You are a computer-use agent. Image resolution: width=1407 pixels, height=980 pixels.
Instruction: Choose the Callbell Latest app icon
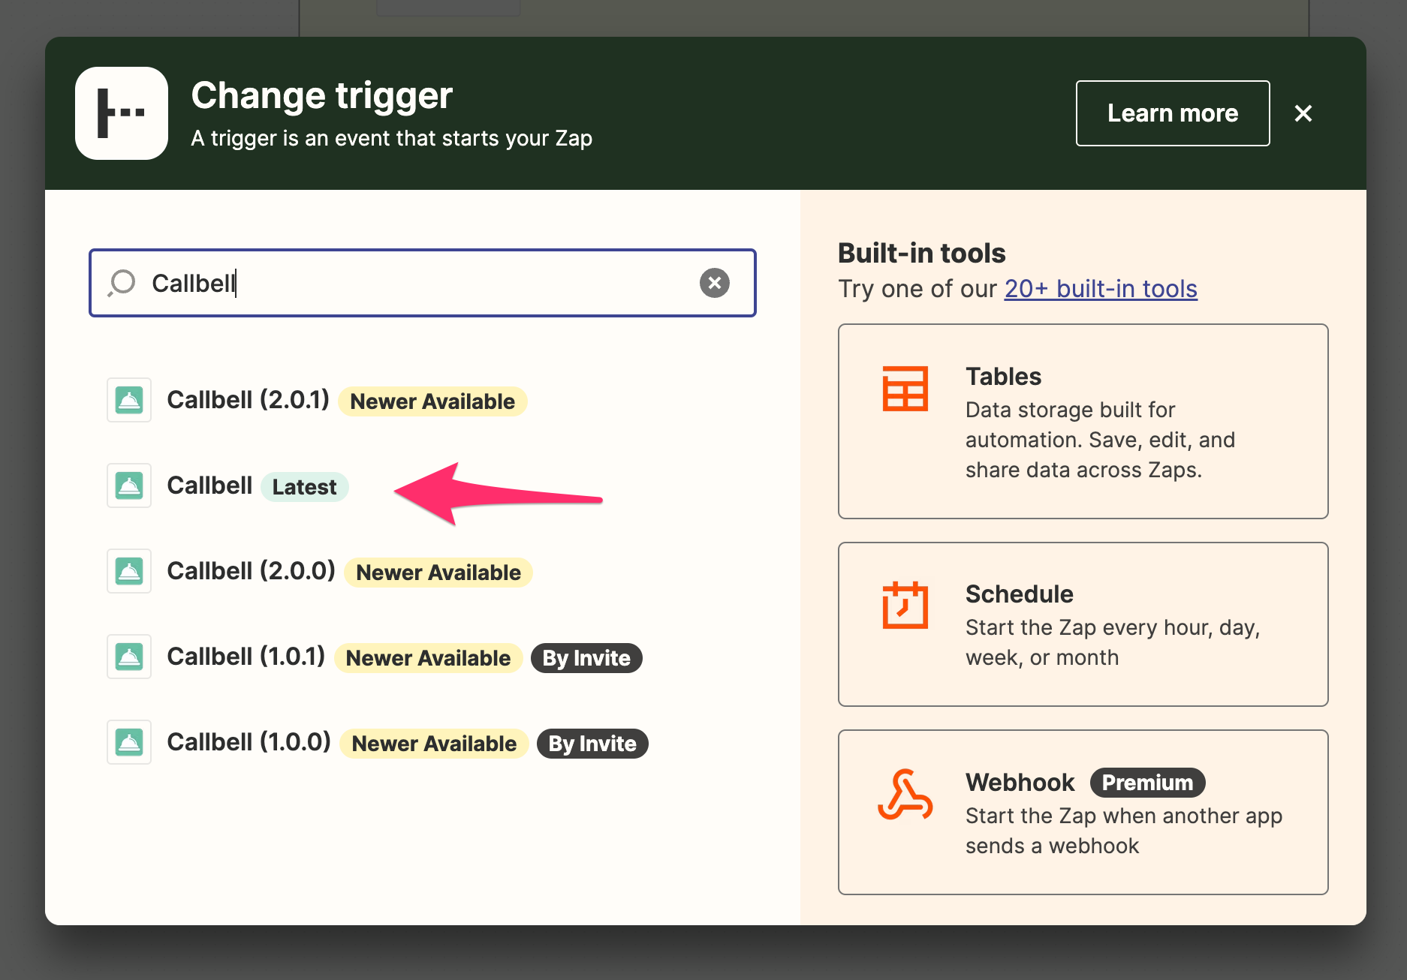(x=129, y=485)
